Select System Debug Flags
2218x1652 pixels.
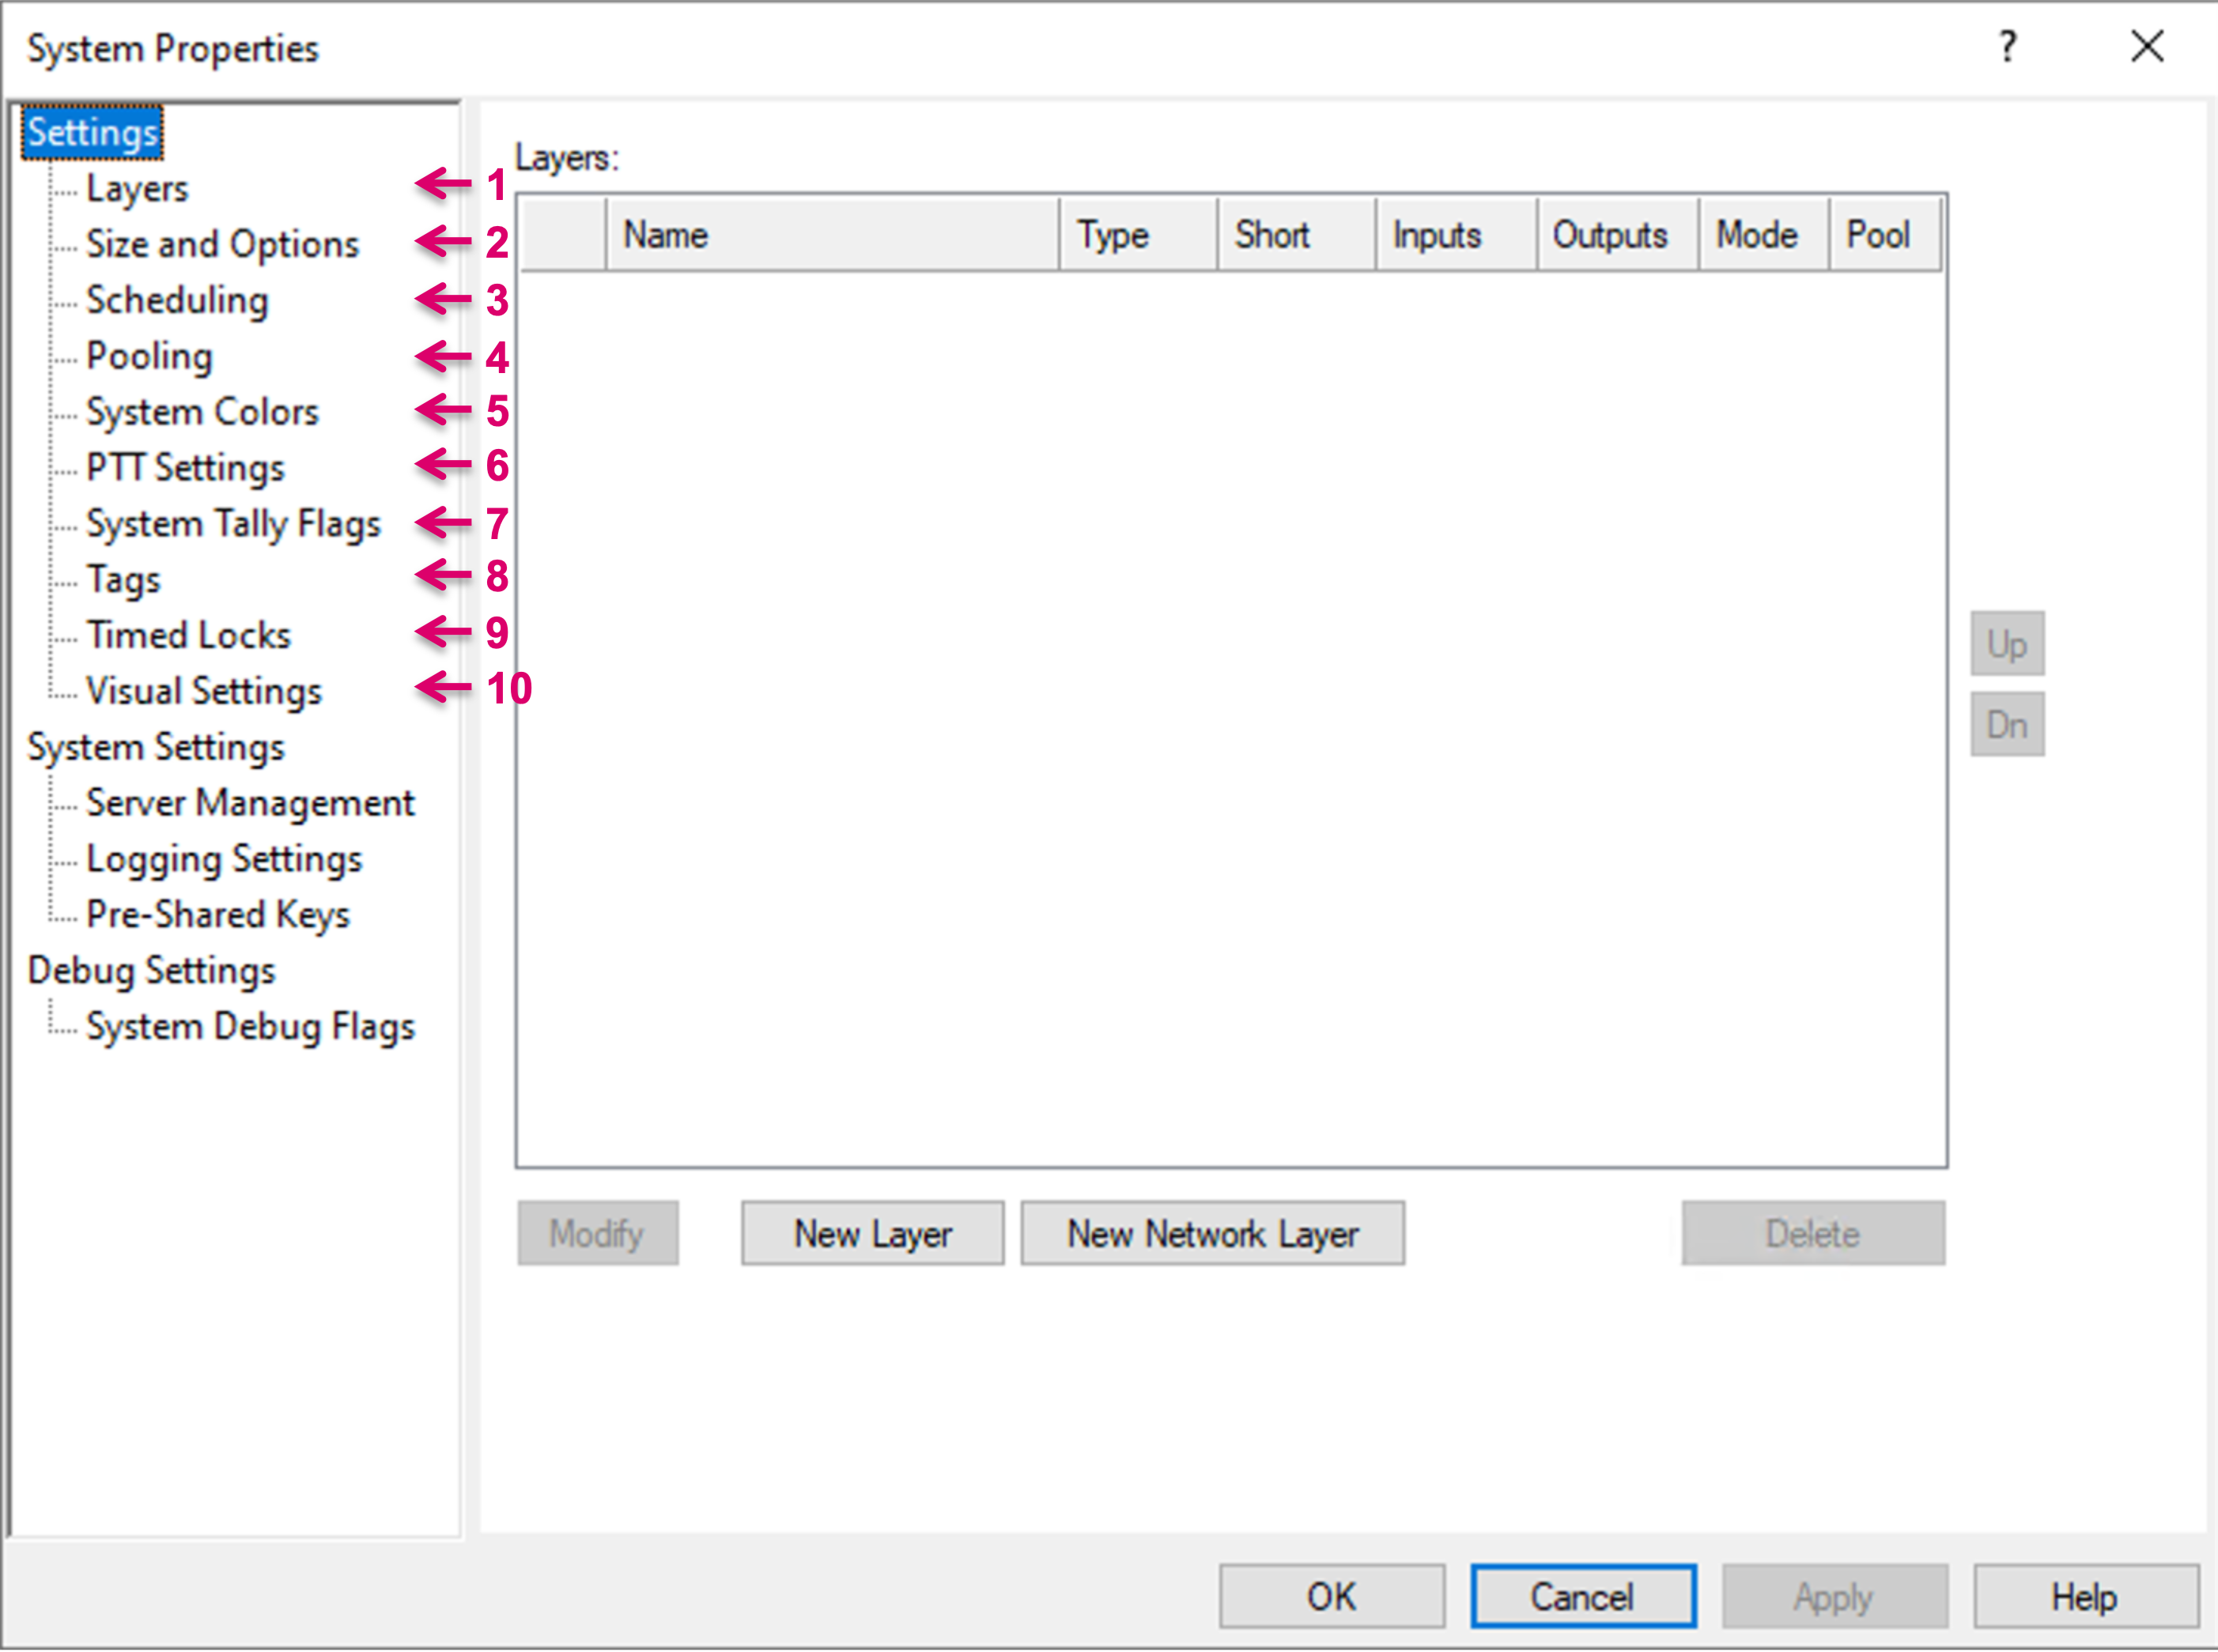250,1027
